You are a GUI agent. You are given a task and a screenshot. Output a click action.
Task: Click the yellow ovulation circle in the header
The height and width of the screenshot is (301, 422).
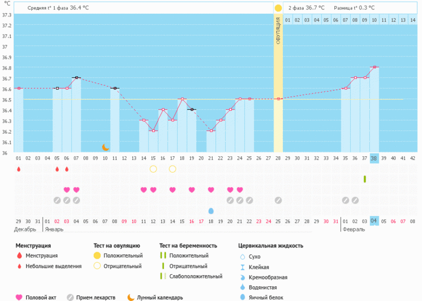pyautogui.click(x=278, y=8)
